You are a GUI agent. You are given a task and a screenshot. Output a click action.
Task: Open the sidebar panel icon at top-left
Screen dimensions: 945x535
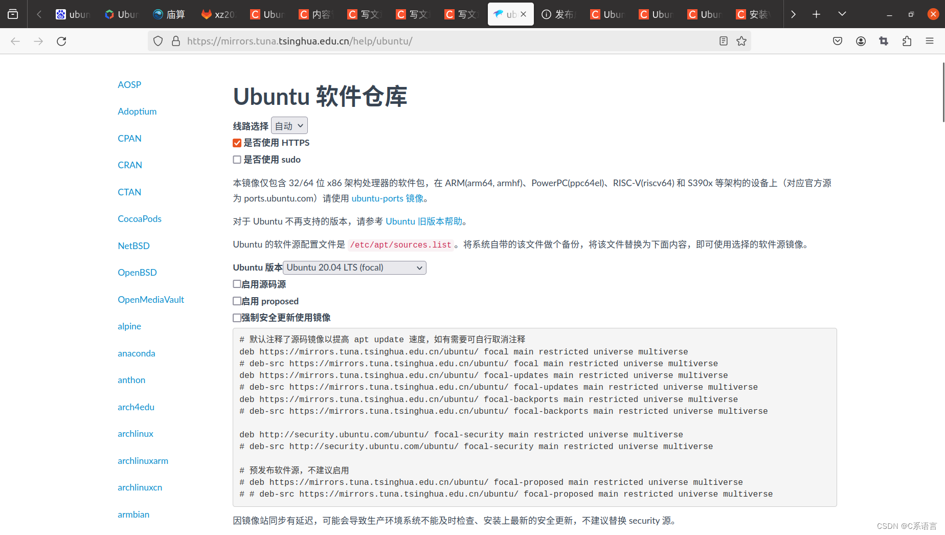click(13, 14)
